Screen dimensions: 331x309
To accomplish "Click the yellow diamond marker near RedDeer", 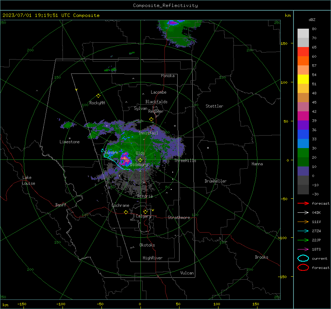I will [x=151, y=119].
